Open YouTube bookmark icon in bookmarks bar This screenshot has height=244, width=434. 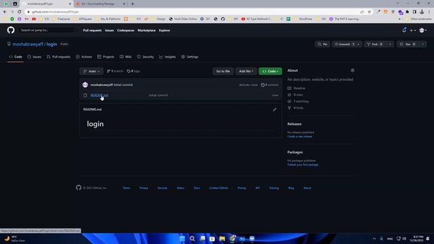[34, 19]
